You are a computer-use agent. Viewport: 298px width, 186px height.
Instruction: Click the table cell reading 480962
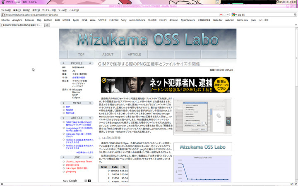115,171
